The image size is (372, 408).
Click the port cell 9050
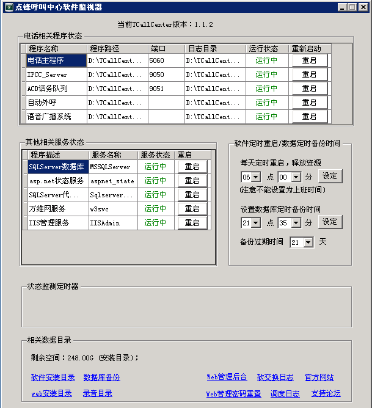point(166,75)
